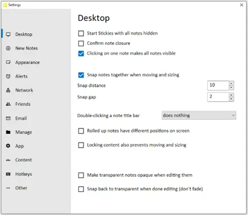Click the Email envelope icon

[8, 118]
